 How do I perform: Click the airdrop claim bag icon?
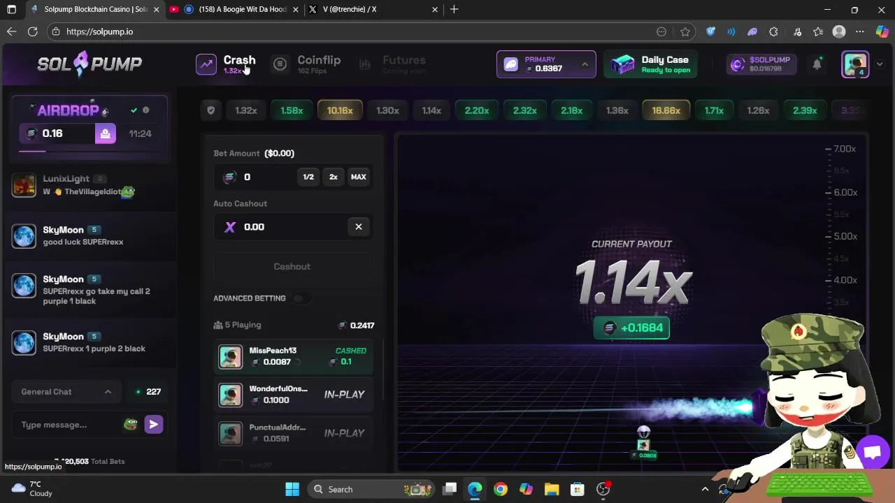(105, 133)
